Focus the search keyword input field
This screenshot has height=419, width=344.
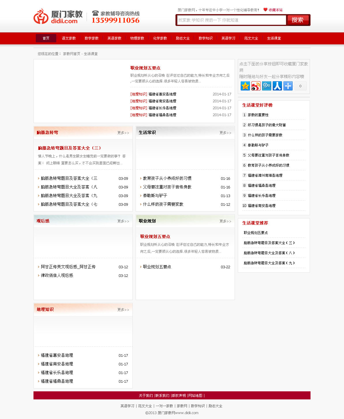point(231,20)
